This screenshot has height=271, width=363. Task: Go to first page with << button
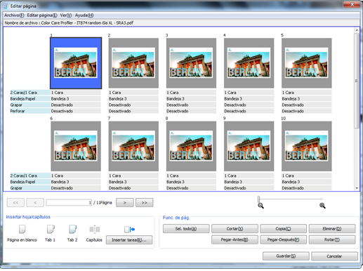15,202
